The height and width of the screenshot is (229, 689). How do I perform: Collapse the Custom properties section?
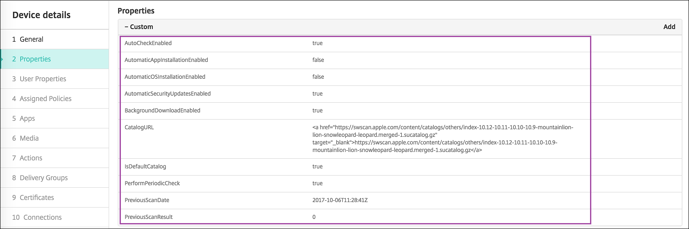(126, 27)
